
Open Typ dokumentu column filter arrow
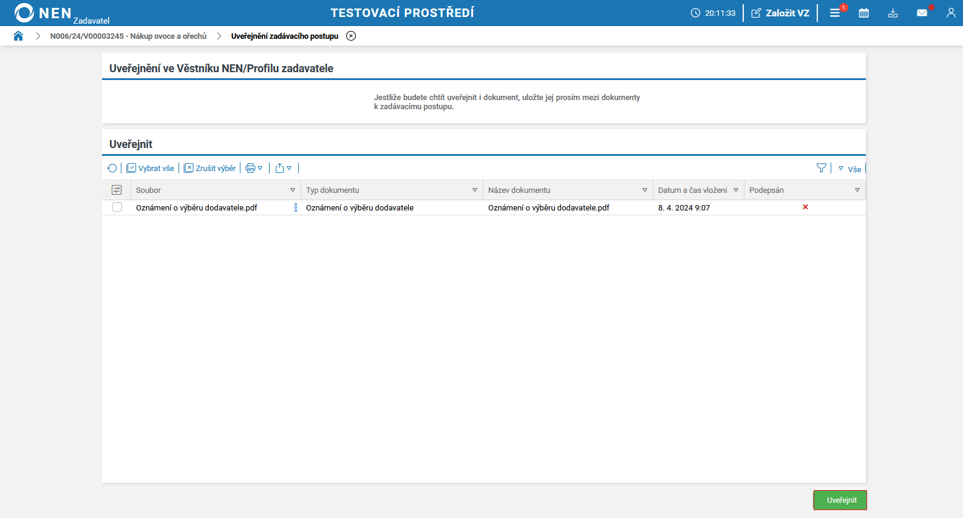click(x=475, y=190)
